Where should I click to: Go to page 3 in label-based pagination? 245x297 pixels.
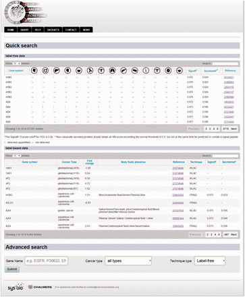211,234
